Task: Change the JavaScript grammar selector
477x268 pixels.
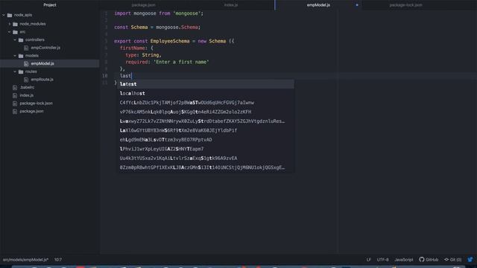Action: coord(404,260)
